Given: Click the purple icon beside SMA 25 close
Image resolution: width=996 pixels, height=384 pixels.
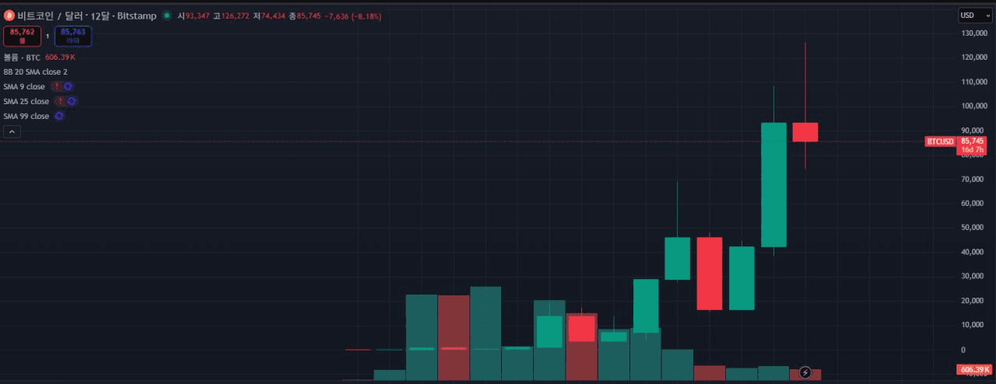Looking at the screenshot, I should coord(72,101).
